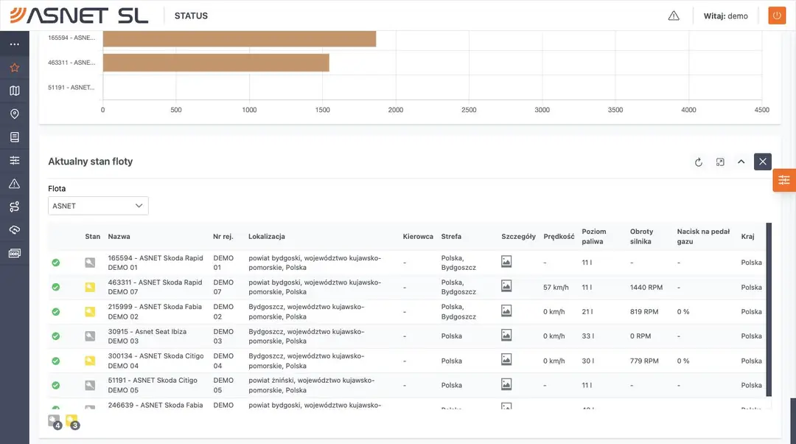Image resolution: width=796 pixels, height=444 pixels.
Task: Click the Nazwa column header
Action: 119,236
